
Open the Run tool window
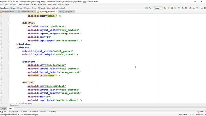coord(4,112)
